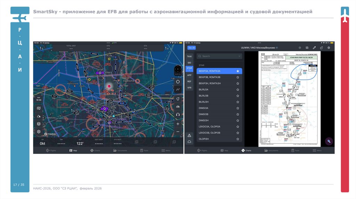Select the LEKDO3A, OLOPI3A chart

point(210,127)
